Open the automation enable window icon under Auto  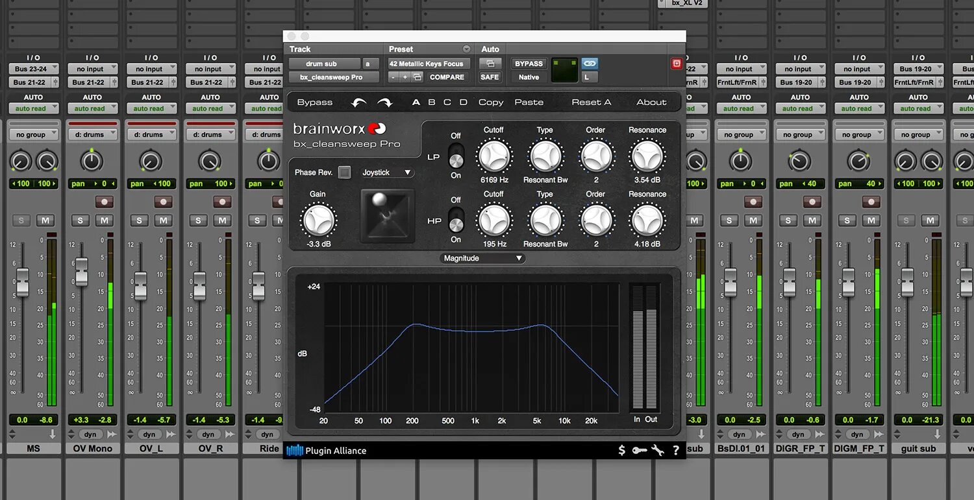pos(490,64)
